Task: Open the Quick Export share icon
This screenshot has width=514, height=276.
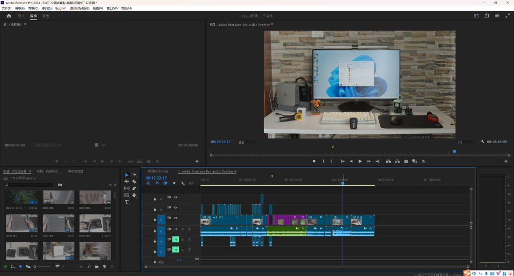Action: click(486, 16)
